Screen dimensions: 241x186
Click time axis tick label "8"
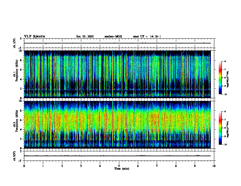tap(176, 166)
